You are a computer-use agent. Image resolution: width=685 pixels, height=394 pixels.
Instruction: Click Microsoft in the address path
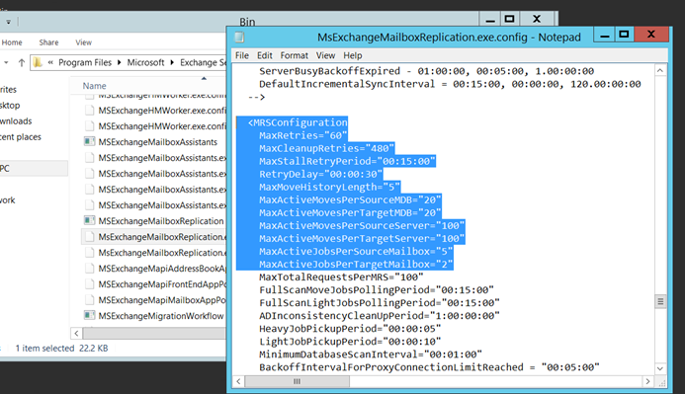(145, 63)
